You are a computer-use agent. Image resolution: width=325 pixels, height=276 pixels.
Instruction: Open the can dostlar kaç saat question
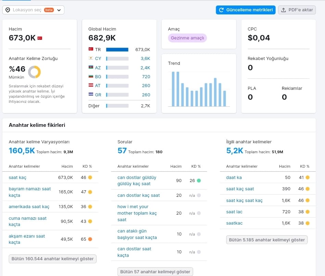click(139, 195)
